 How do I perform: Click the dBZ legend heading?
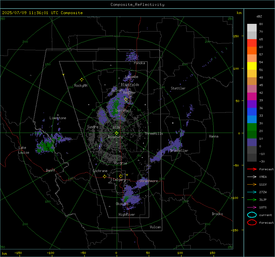259,17
